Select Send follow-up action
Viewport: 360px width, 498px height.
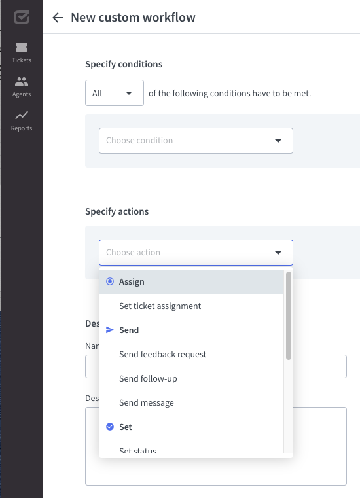191,378
